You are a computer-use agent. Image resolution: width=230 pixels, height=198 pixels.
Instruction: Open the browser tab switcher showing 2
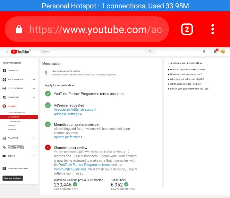point(187,29)
